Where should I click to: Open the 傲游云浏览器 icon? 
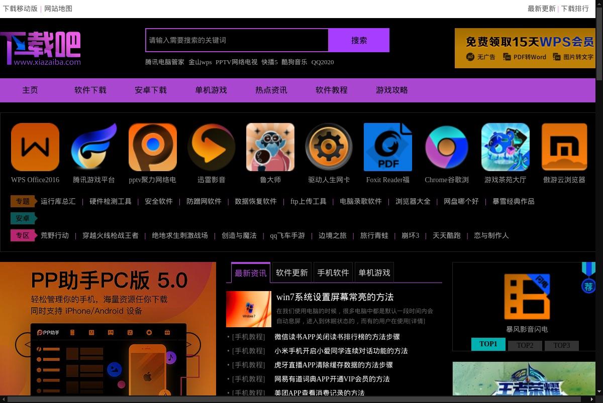(564, 147)
